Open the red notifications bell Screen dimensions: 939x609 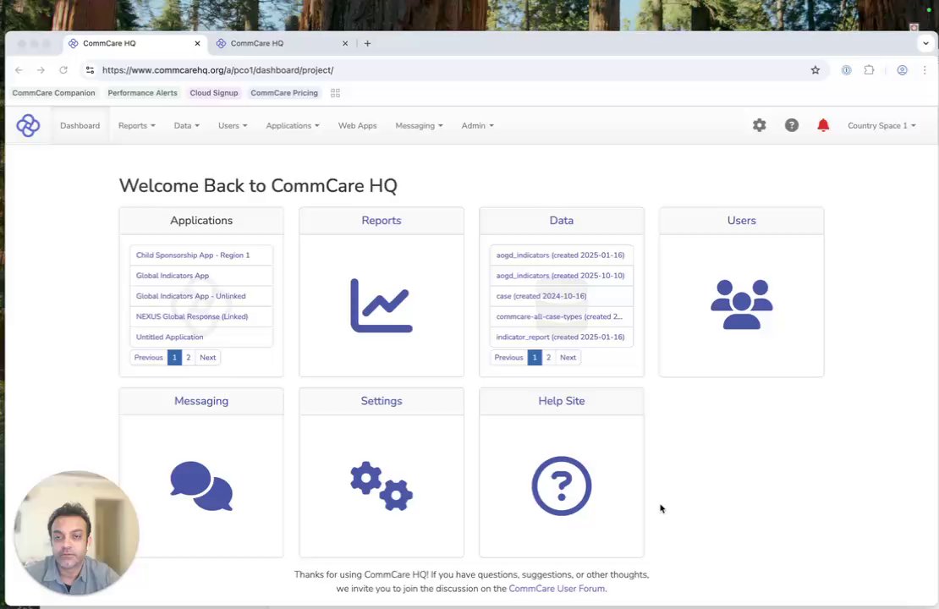823,125
